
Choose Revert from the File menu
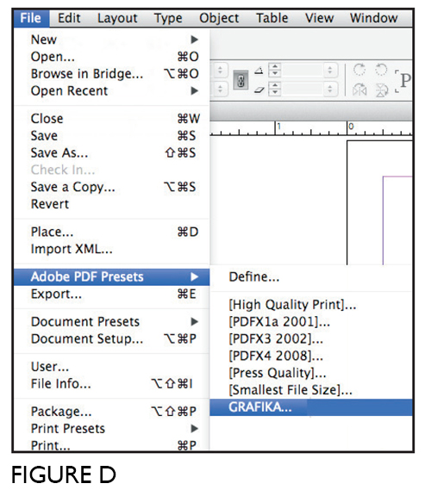tap(112, 204)
